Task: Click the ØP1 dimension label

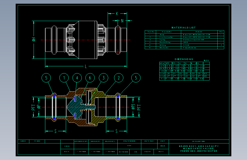Action: point(133,106)
